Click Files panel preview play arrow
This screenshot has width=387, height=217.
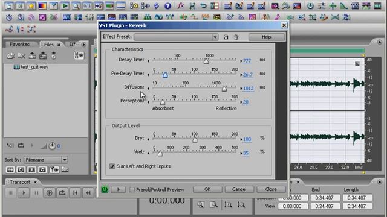coord(32,146)
